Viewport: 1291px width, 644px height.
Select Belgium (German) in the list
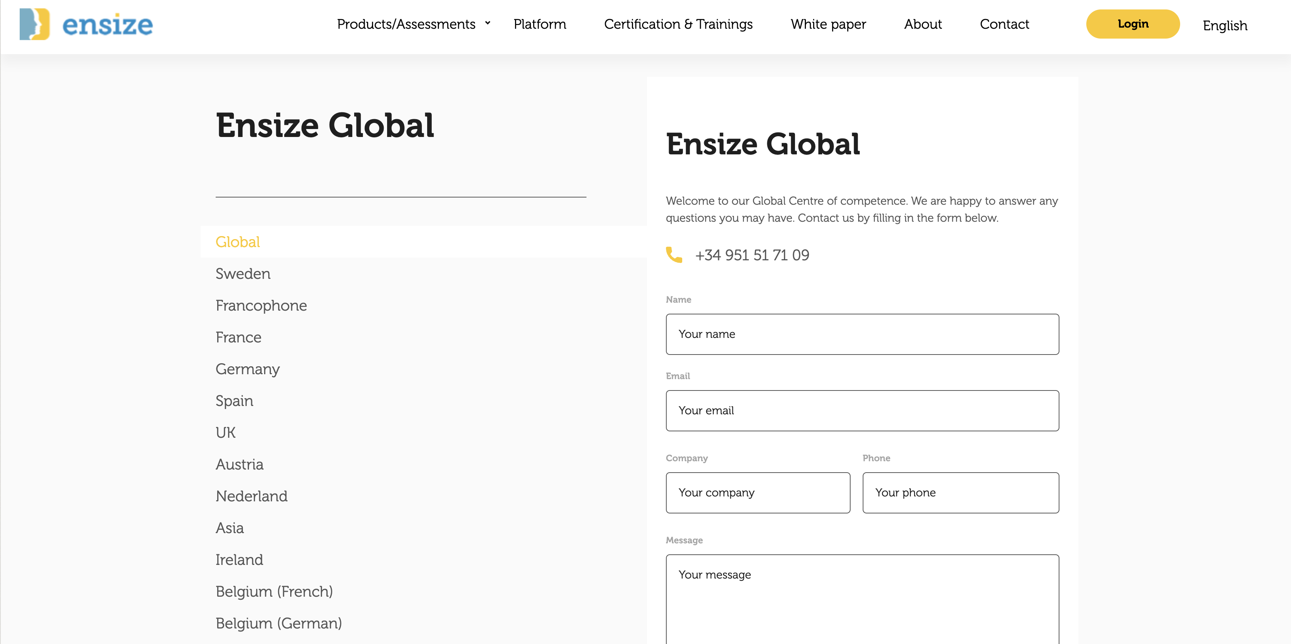click(278, 624)
